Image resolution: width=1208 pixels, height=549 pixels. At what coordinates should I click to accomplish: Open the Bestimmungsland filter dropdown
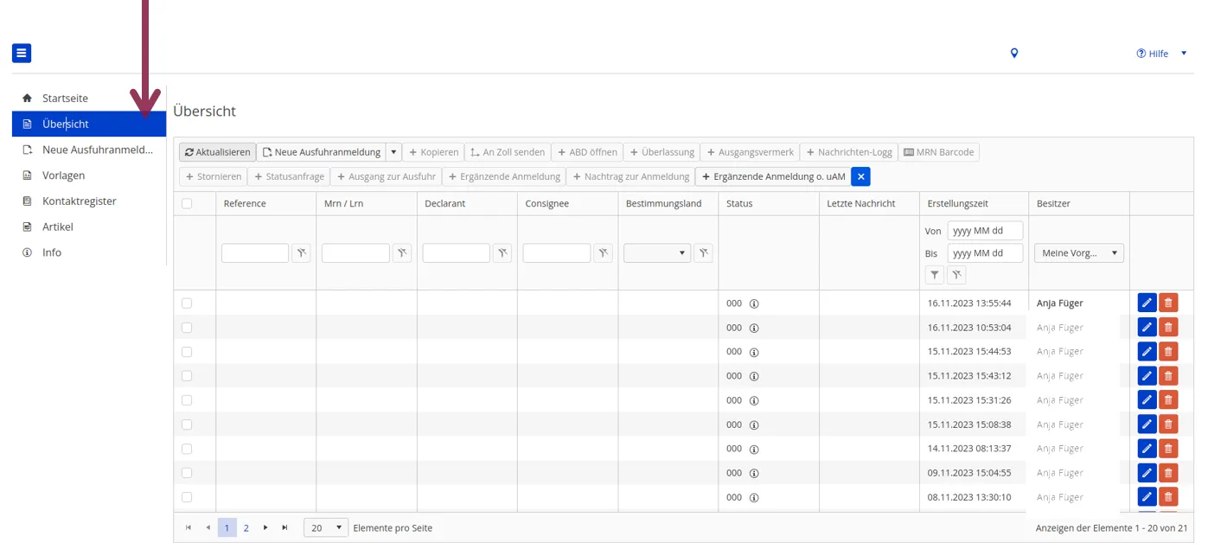tap(656, 253)
